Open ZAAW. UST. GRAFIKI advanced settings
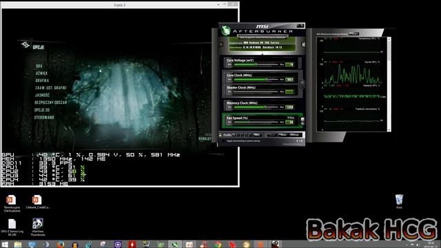Image resolution: width=441 pixels, height=248 pixels. [50, 88]
